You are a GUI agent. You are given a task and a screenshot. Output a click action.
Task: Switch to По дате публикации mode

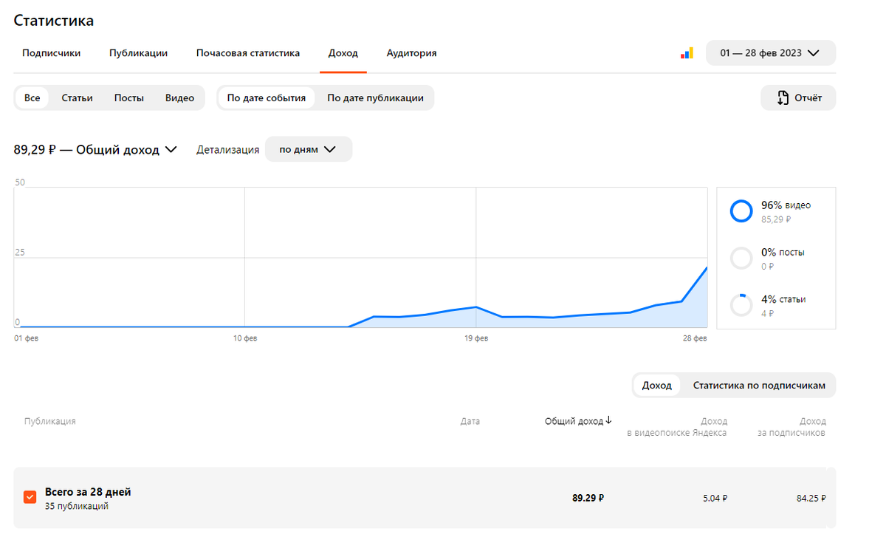pyautogui.click(x=375, y=98)
